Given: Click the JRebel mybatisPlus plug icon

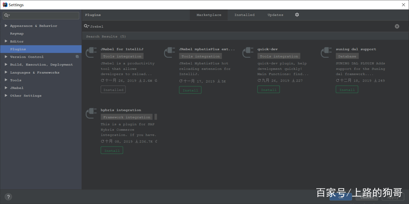Looking at the screenshot, I should [x=170, y=52].
